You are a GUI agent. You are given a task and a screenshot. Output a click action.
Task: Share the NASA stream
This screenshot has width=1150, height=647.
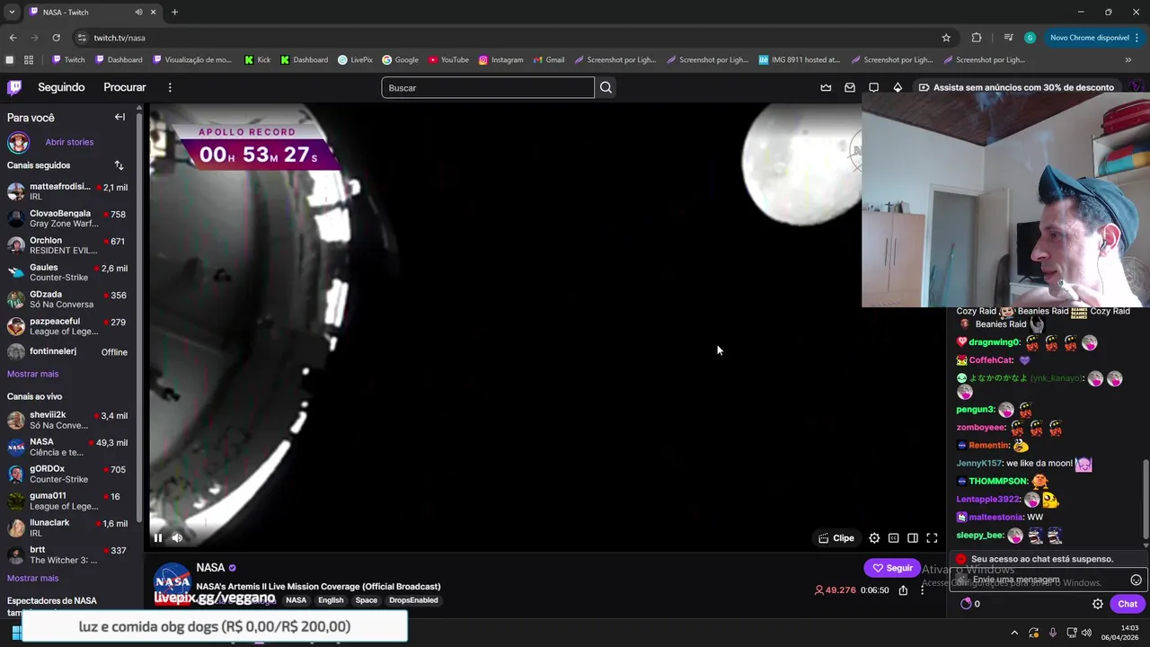pos(903,590)
